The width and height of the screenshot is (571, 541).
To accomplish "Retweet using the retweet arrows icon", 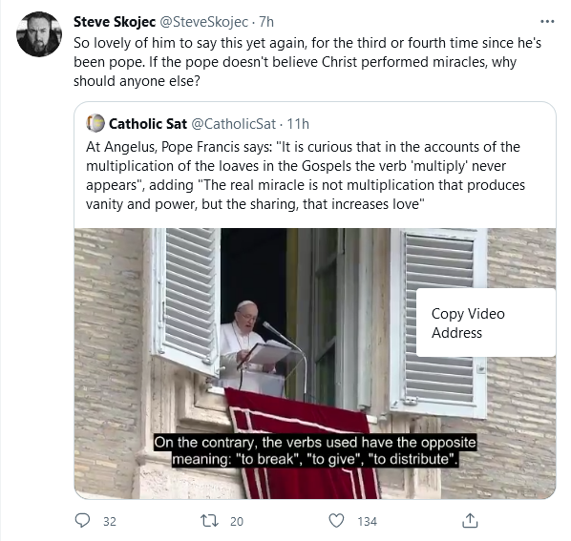I will click(210, 521).
